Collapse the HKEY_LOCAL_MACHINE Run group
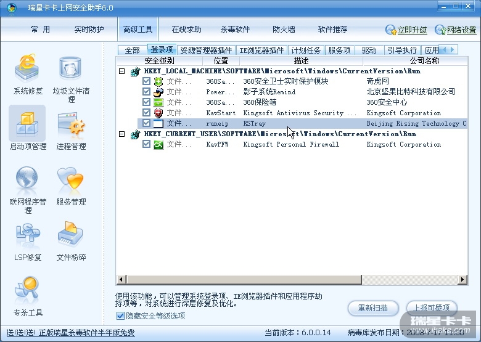Image resolution: width=481 pixels, height=342 pixels. pyautogui.click(x=121, y=71)
